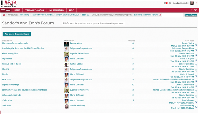Subscribe icon for About wrong filter row
The width and height of the screenshot is (199, 114).
[x=196, y=55]
